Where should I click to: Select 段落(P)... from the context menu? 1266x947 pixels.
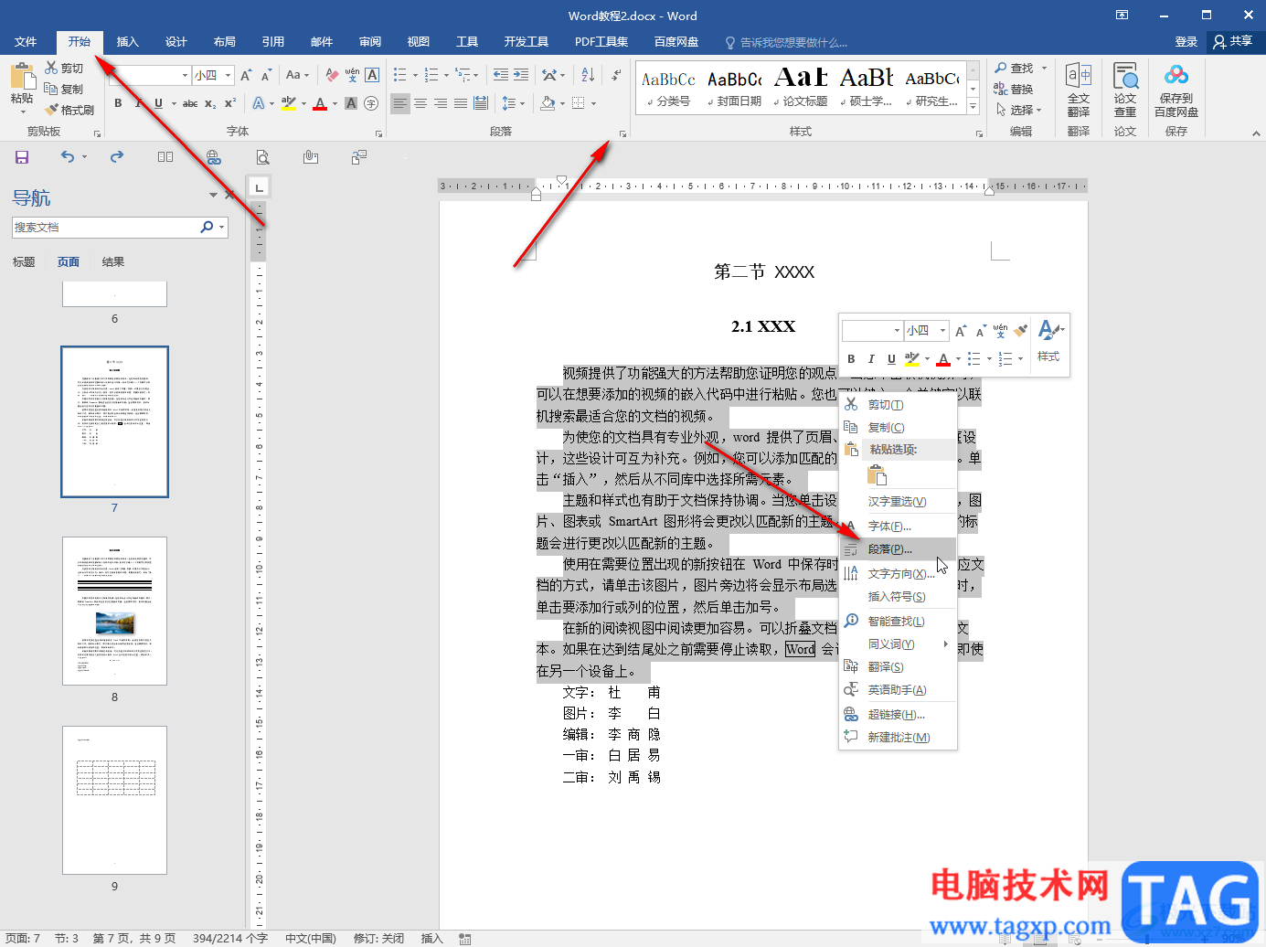tap(898, 549)
